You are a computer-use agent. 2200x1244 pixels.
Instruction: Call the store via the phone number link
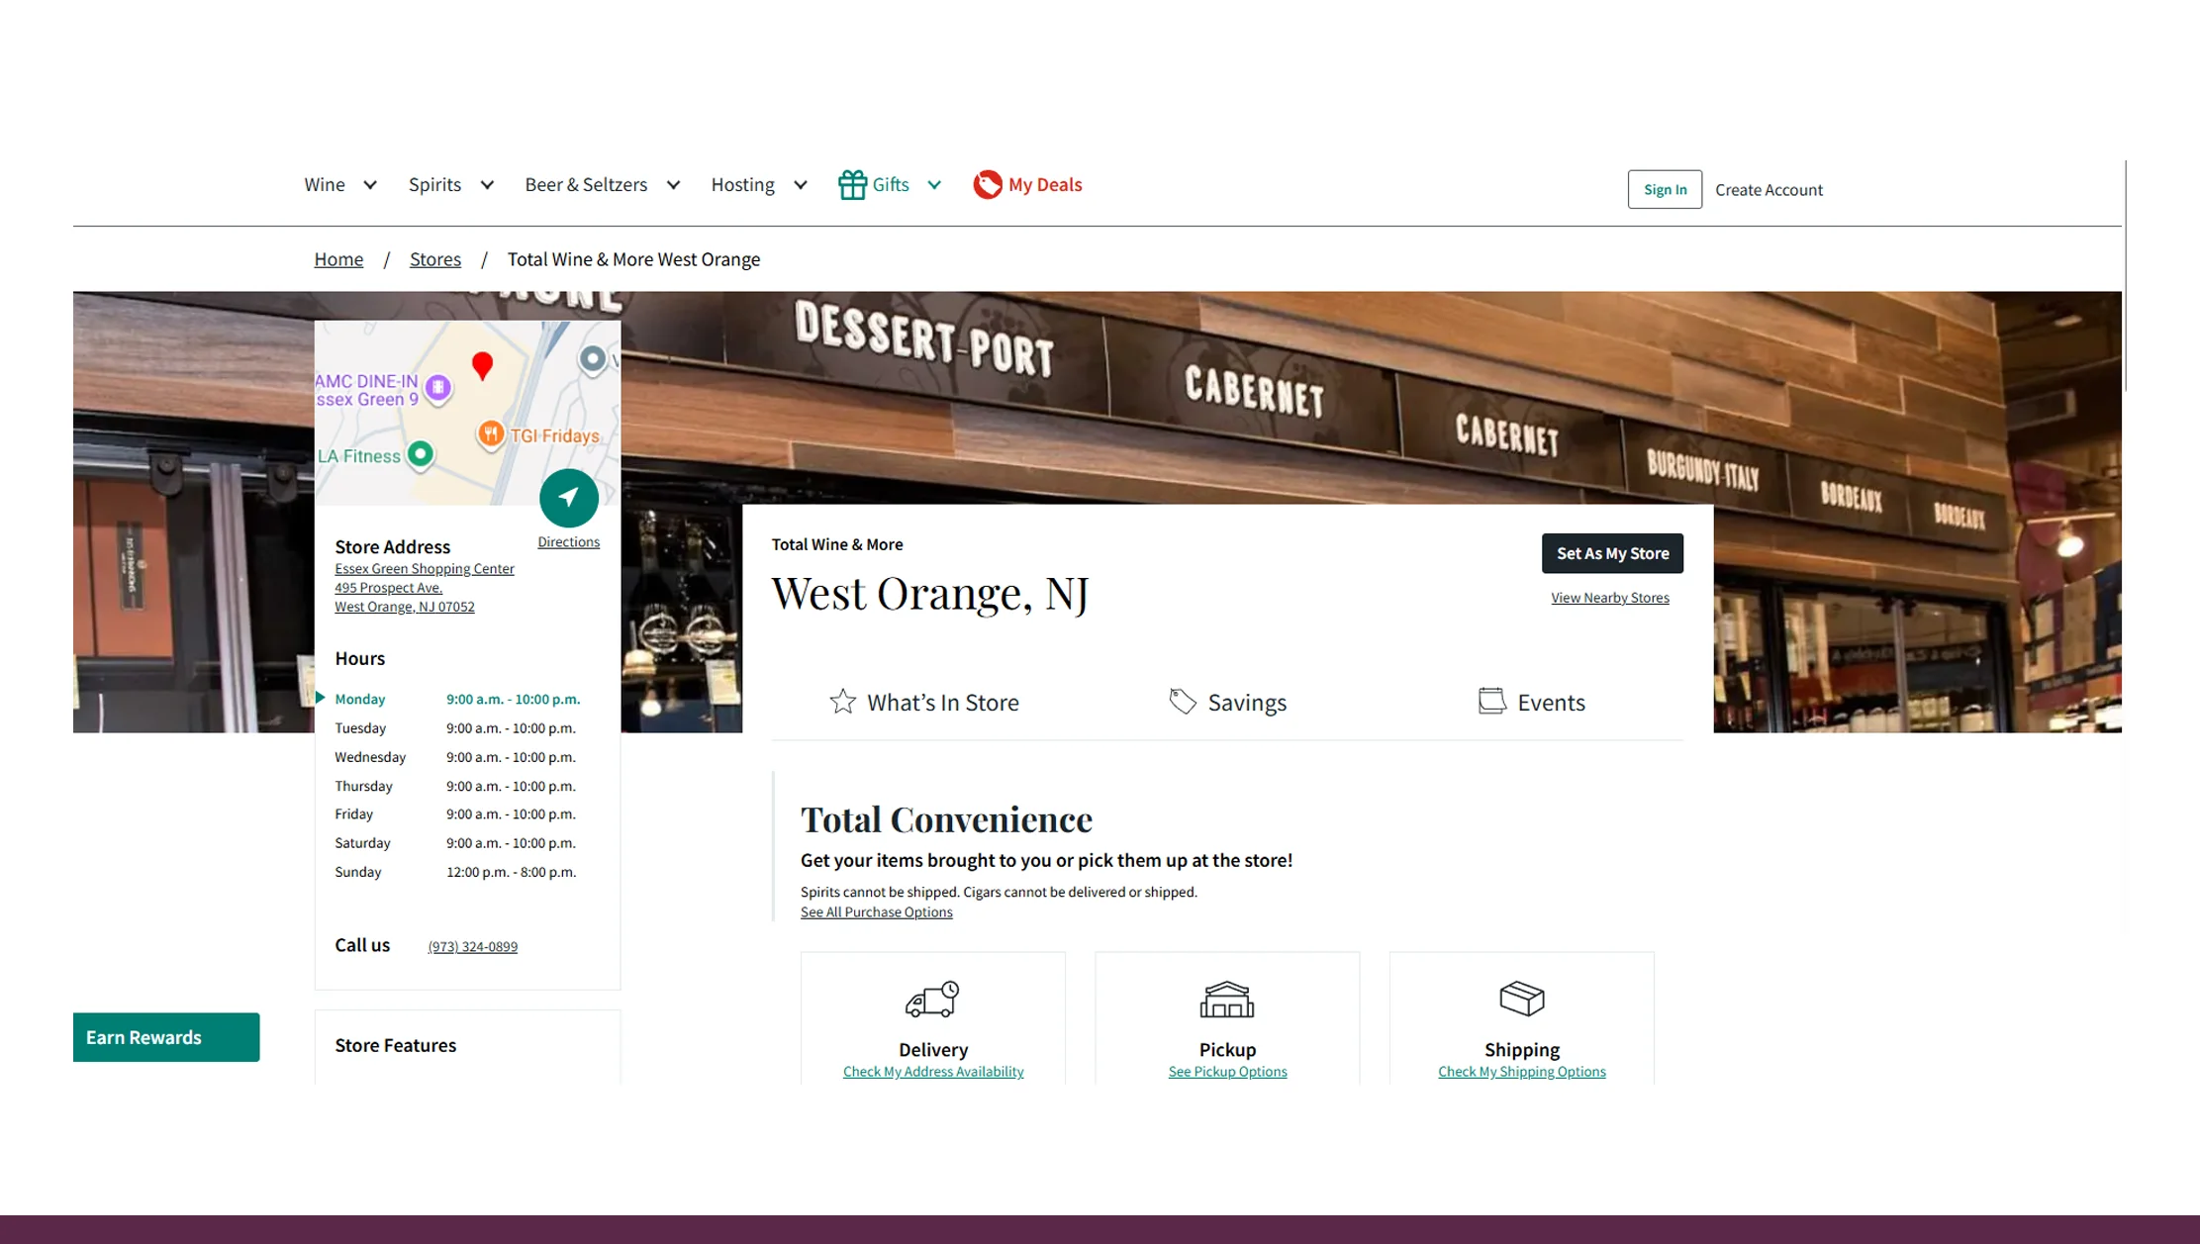472,946
